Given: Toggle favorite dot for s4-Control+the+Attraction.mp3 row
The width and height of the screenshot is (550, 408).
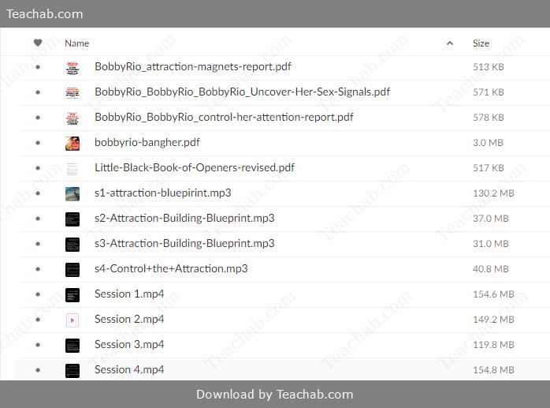Looking at the screenshot, I should (x=38, y=269).
